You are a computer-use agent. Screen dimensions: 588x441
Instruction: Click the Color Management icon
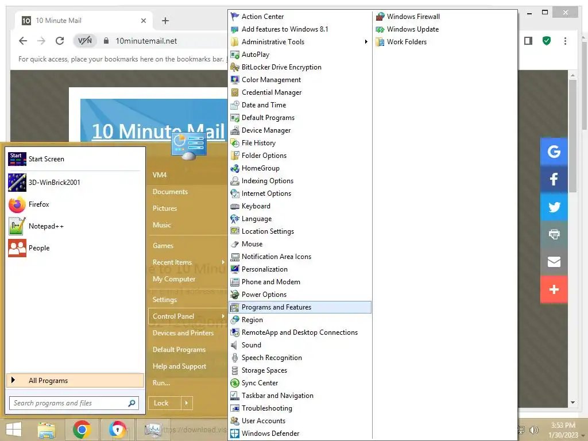(235, 79)
